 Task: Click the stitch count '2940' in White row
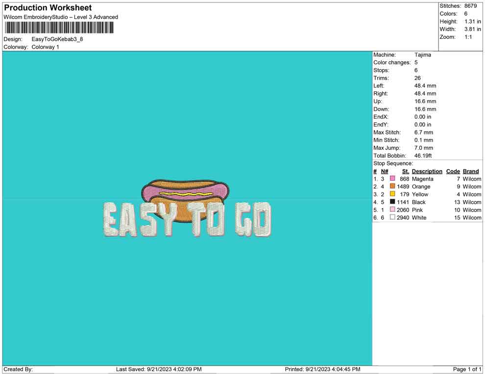[x=403, y=218]
